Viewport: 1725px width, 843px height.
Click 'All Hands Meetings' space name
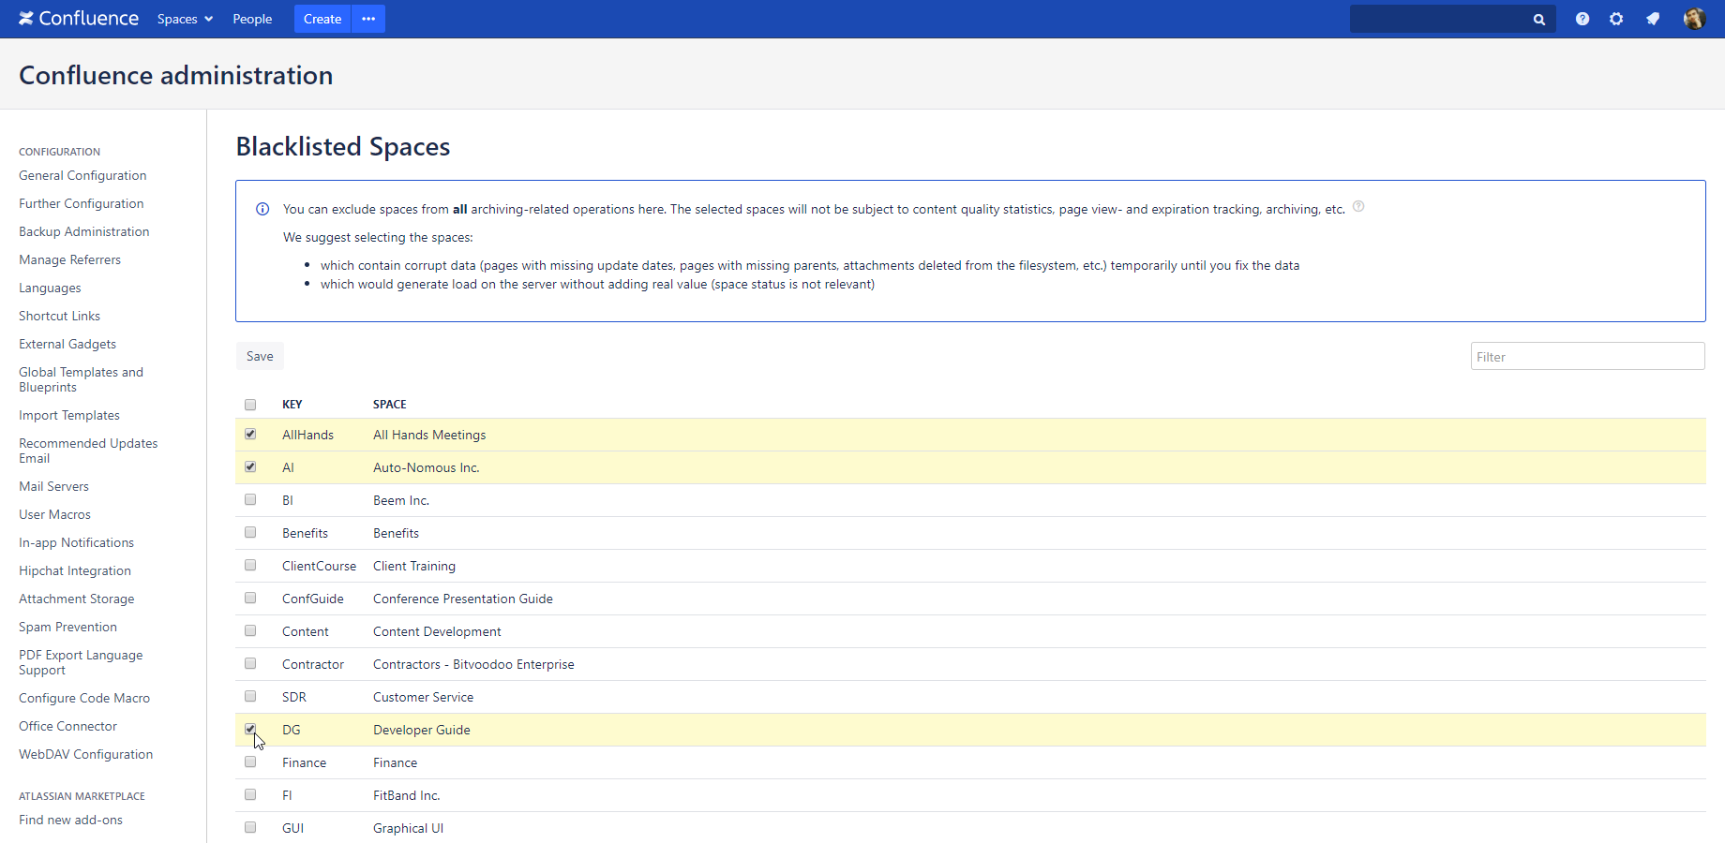[x=429, y=435]
